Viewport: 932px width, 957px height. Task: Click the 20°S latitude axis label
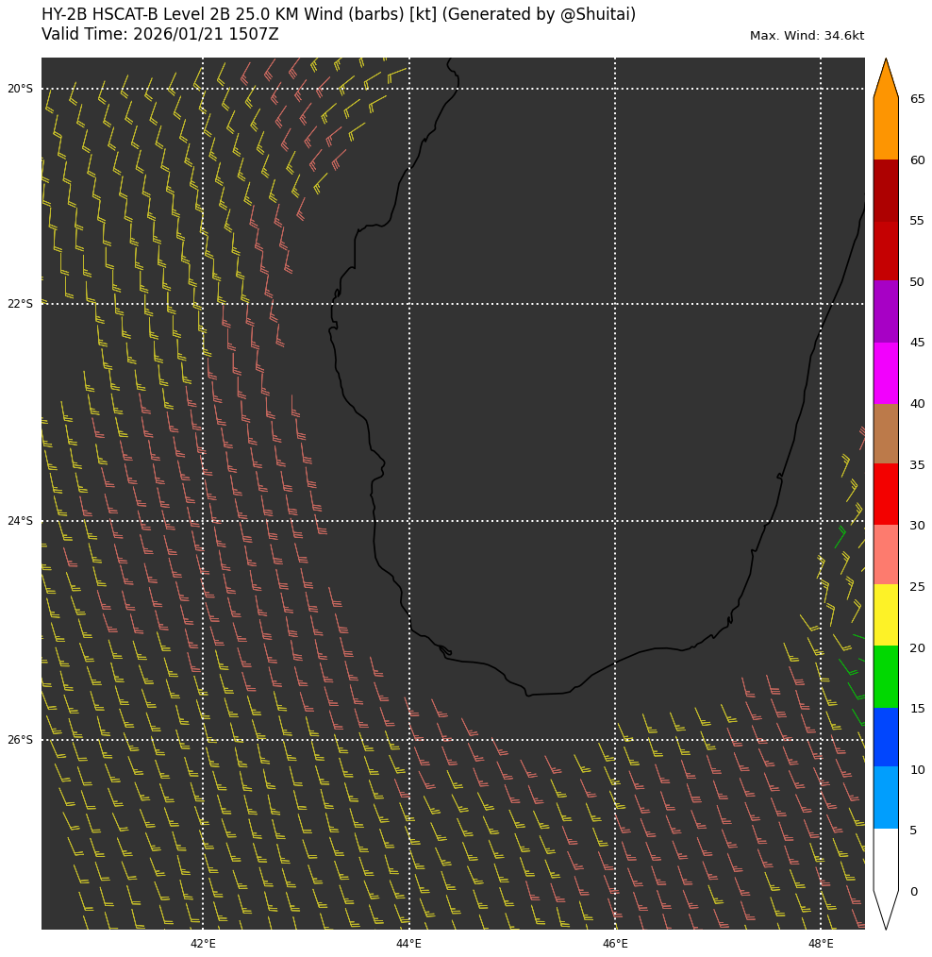(20, 90)
